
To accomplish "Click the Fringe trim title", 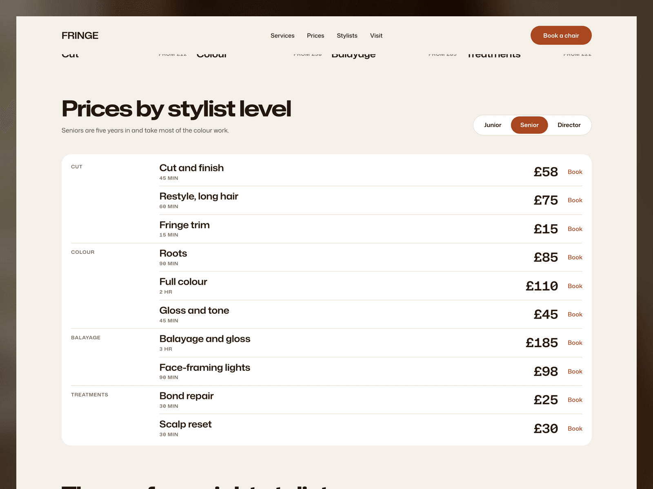I will 184,225.
